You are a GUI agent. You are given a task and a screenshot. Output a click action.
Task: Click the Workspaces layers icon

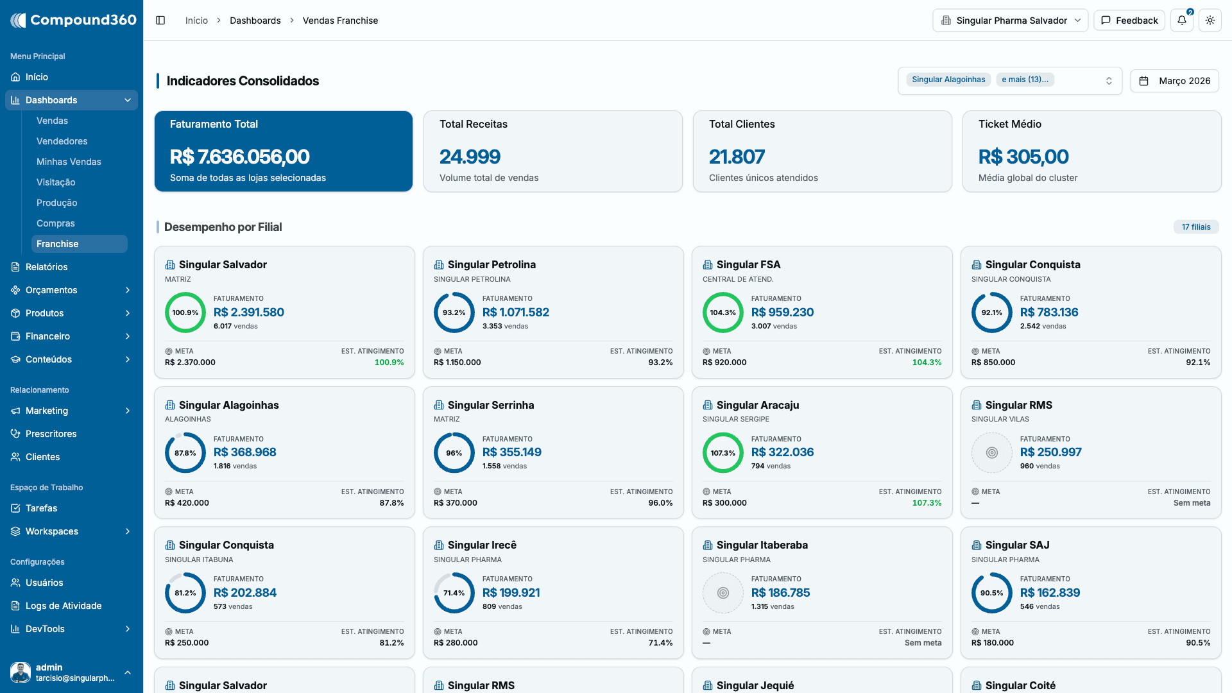(15, 531)
